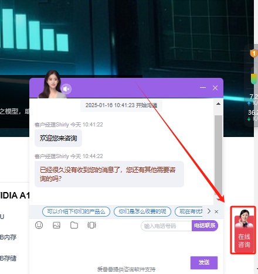The image size is (258, 274).
Task: Click the 输入电话号码 phone input field
Action: (167, 226)
